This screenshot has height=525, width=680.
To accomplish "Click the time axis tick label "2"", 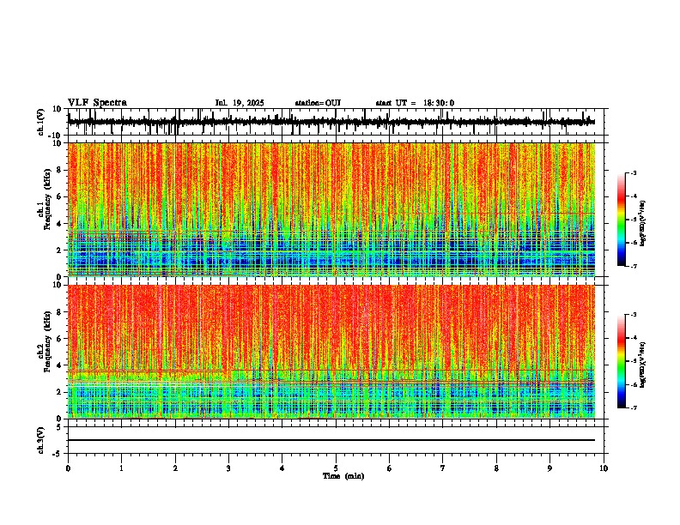I will (x=175, y=468).
